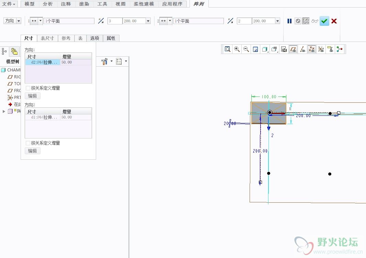366x258 pixels.
Task: Click first direction 1个平面 reference field
Action: coord(69,21)
